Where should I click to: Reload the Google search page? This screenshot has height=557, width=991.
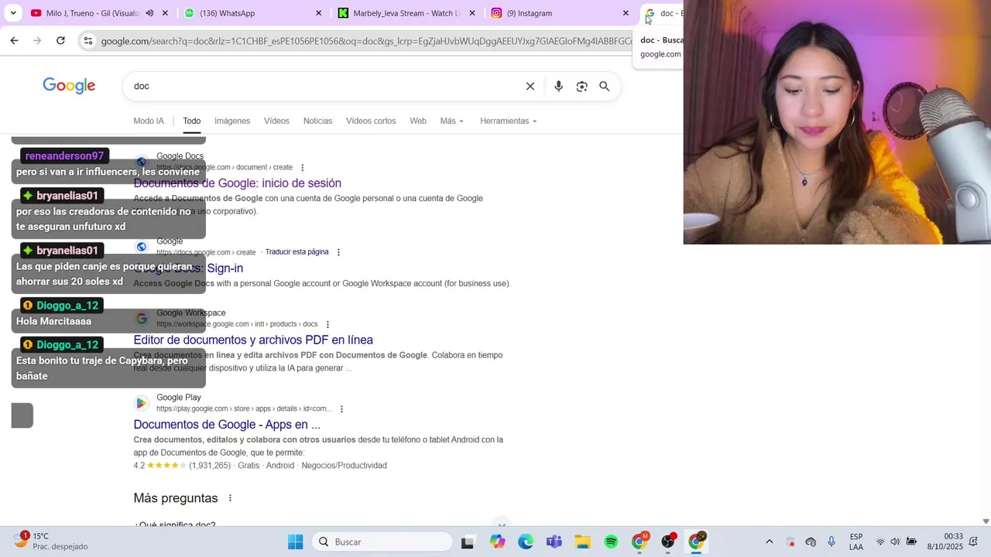coord(60,41)
